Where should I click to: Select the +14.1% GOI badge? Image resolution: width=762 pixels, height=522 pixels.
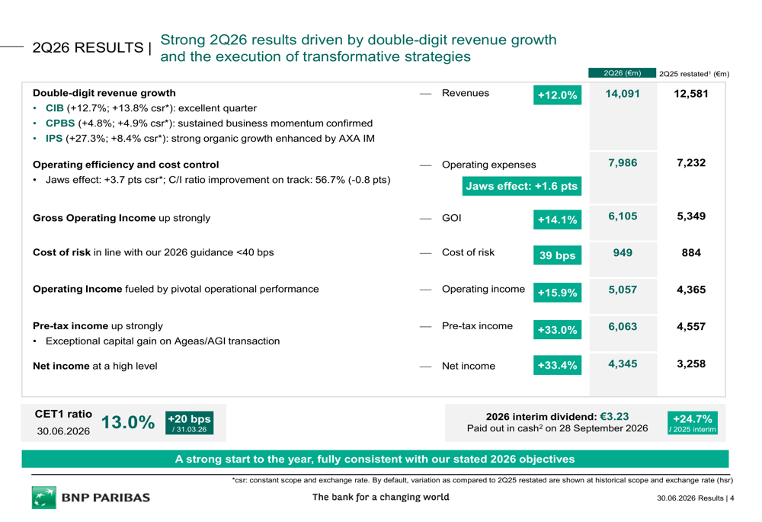557,219
